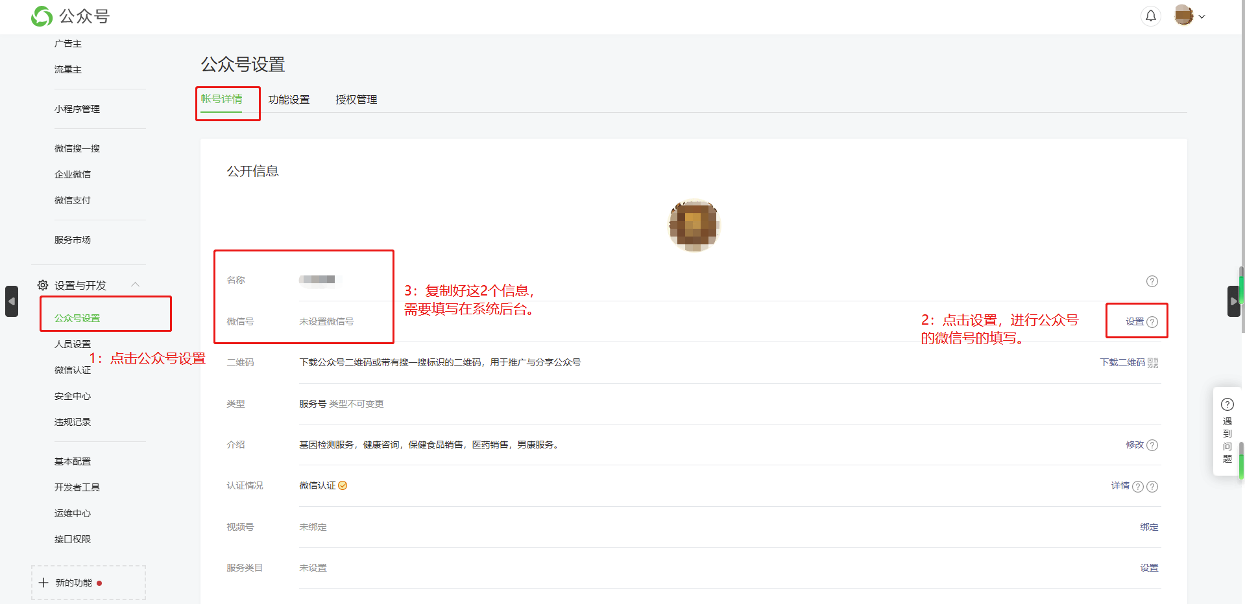The width and height of the screenshot is (1245, 604).
Task: Switch to the 授权管理 tab
Action: tap(356, 100)
